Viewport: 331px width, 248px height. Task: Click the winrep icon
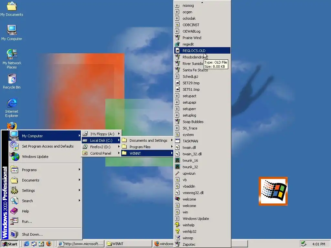click(x=177, y=238)
